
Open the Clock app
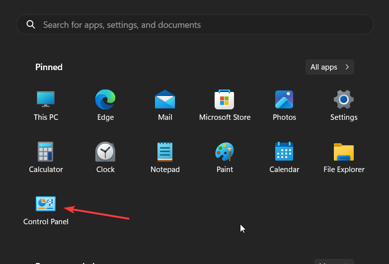pyautogui.click(x=105, y=152)
